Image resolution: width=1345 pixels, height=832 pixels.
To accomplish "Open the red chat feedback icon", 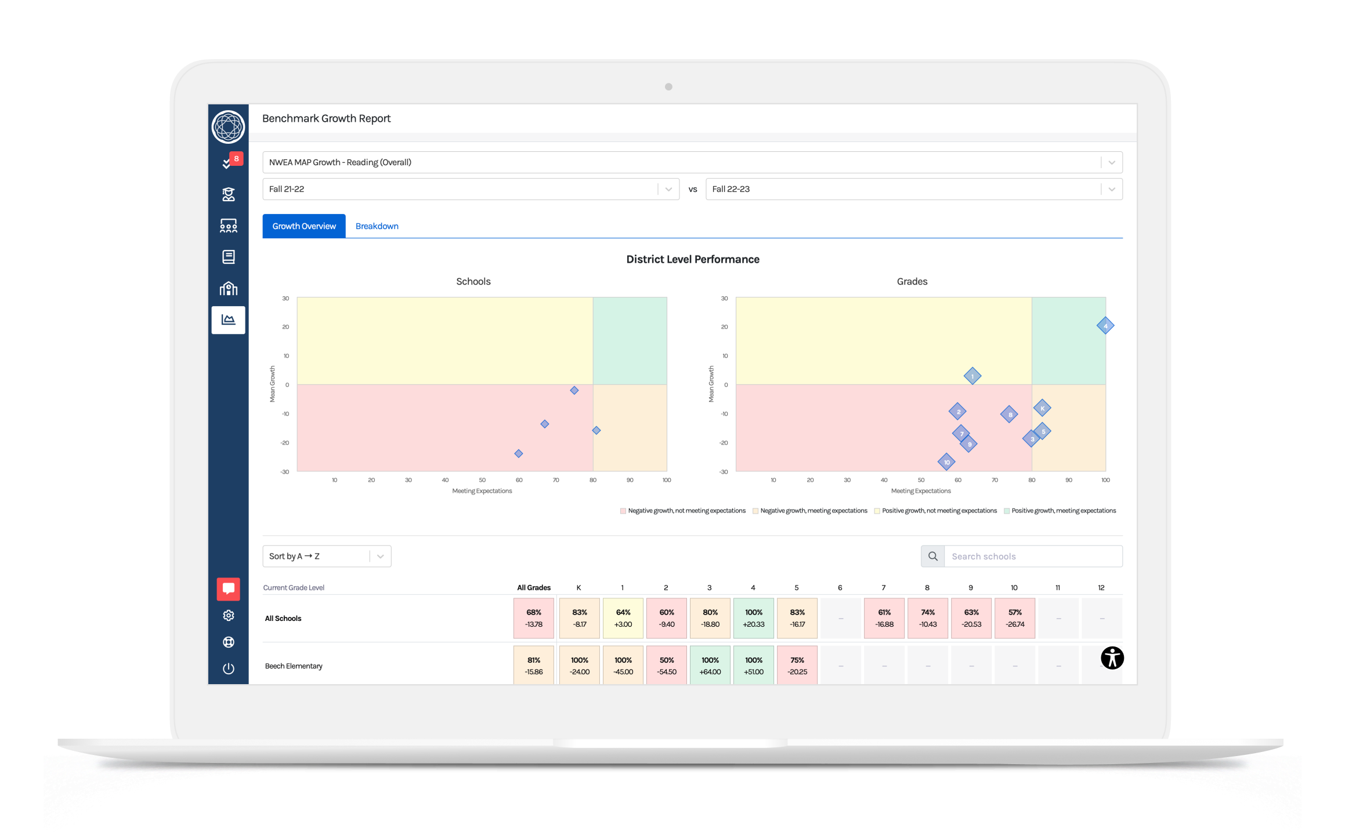I will tap(229, 588).
